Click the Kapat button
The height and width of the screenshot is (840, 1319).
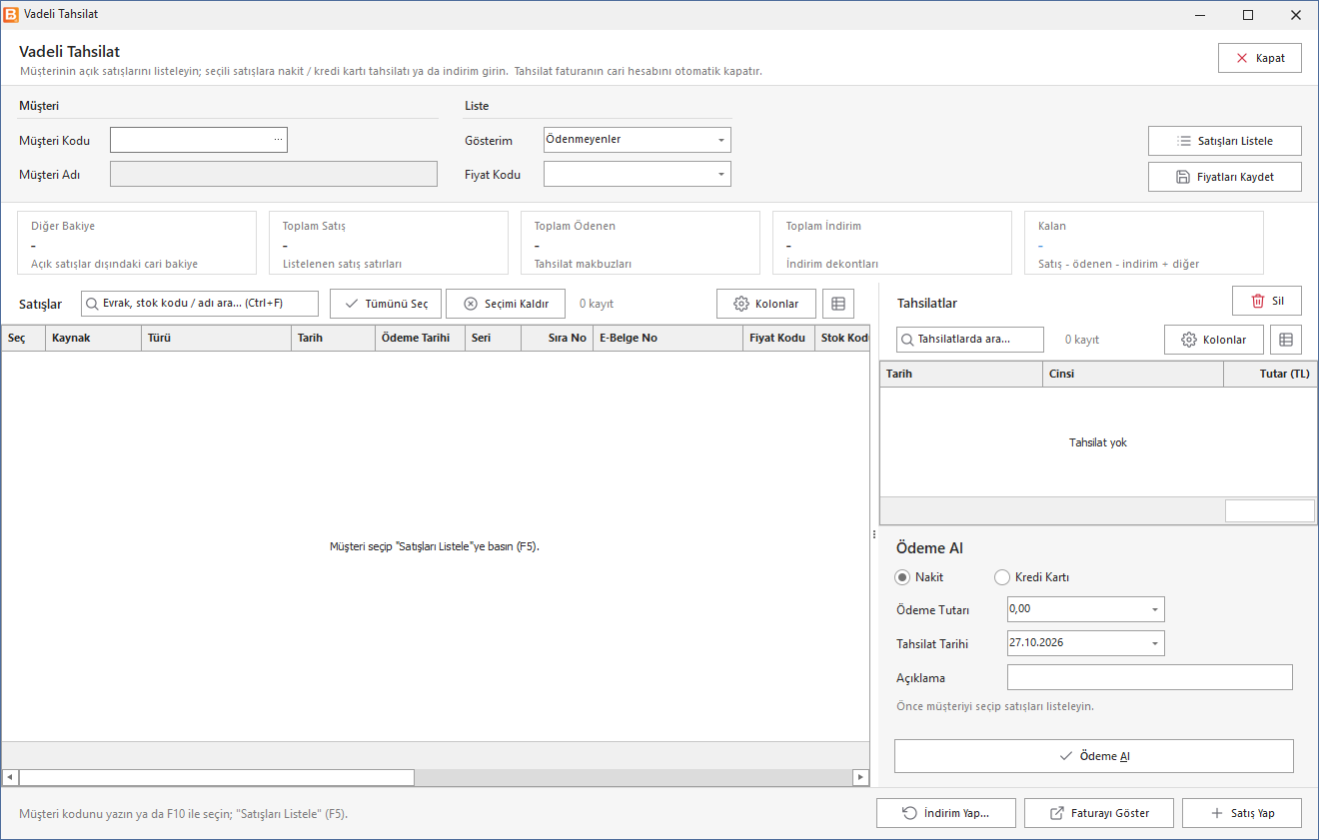(x=1260, y=58)
